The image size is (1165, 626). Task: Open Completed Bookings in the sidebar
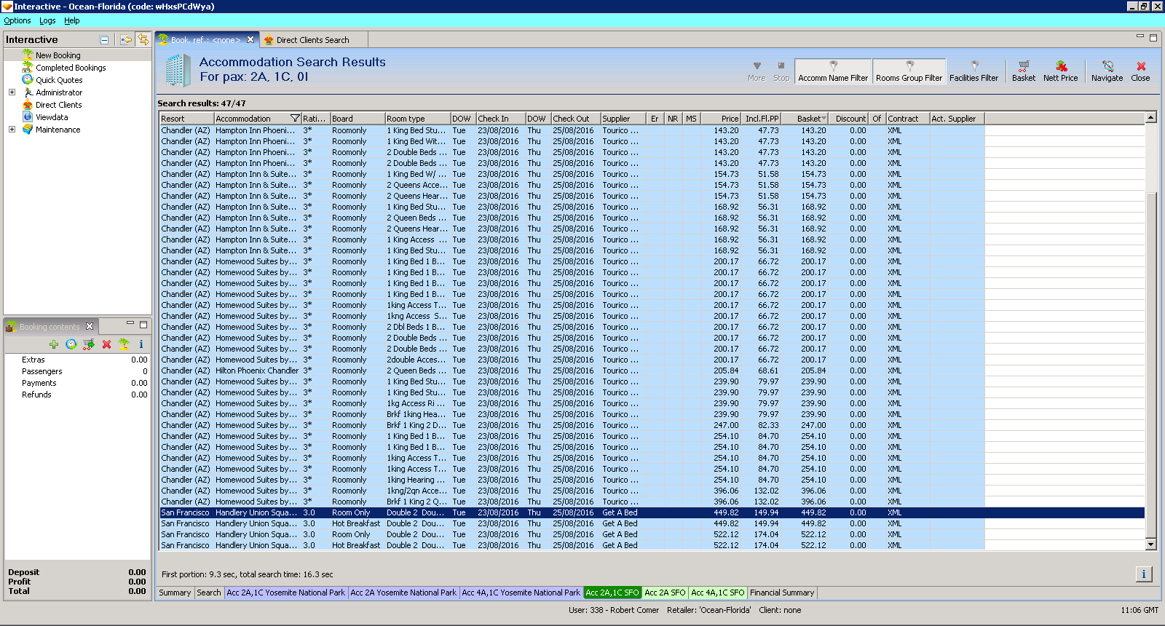pos(71,68)
